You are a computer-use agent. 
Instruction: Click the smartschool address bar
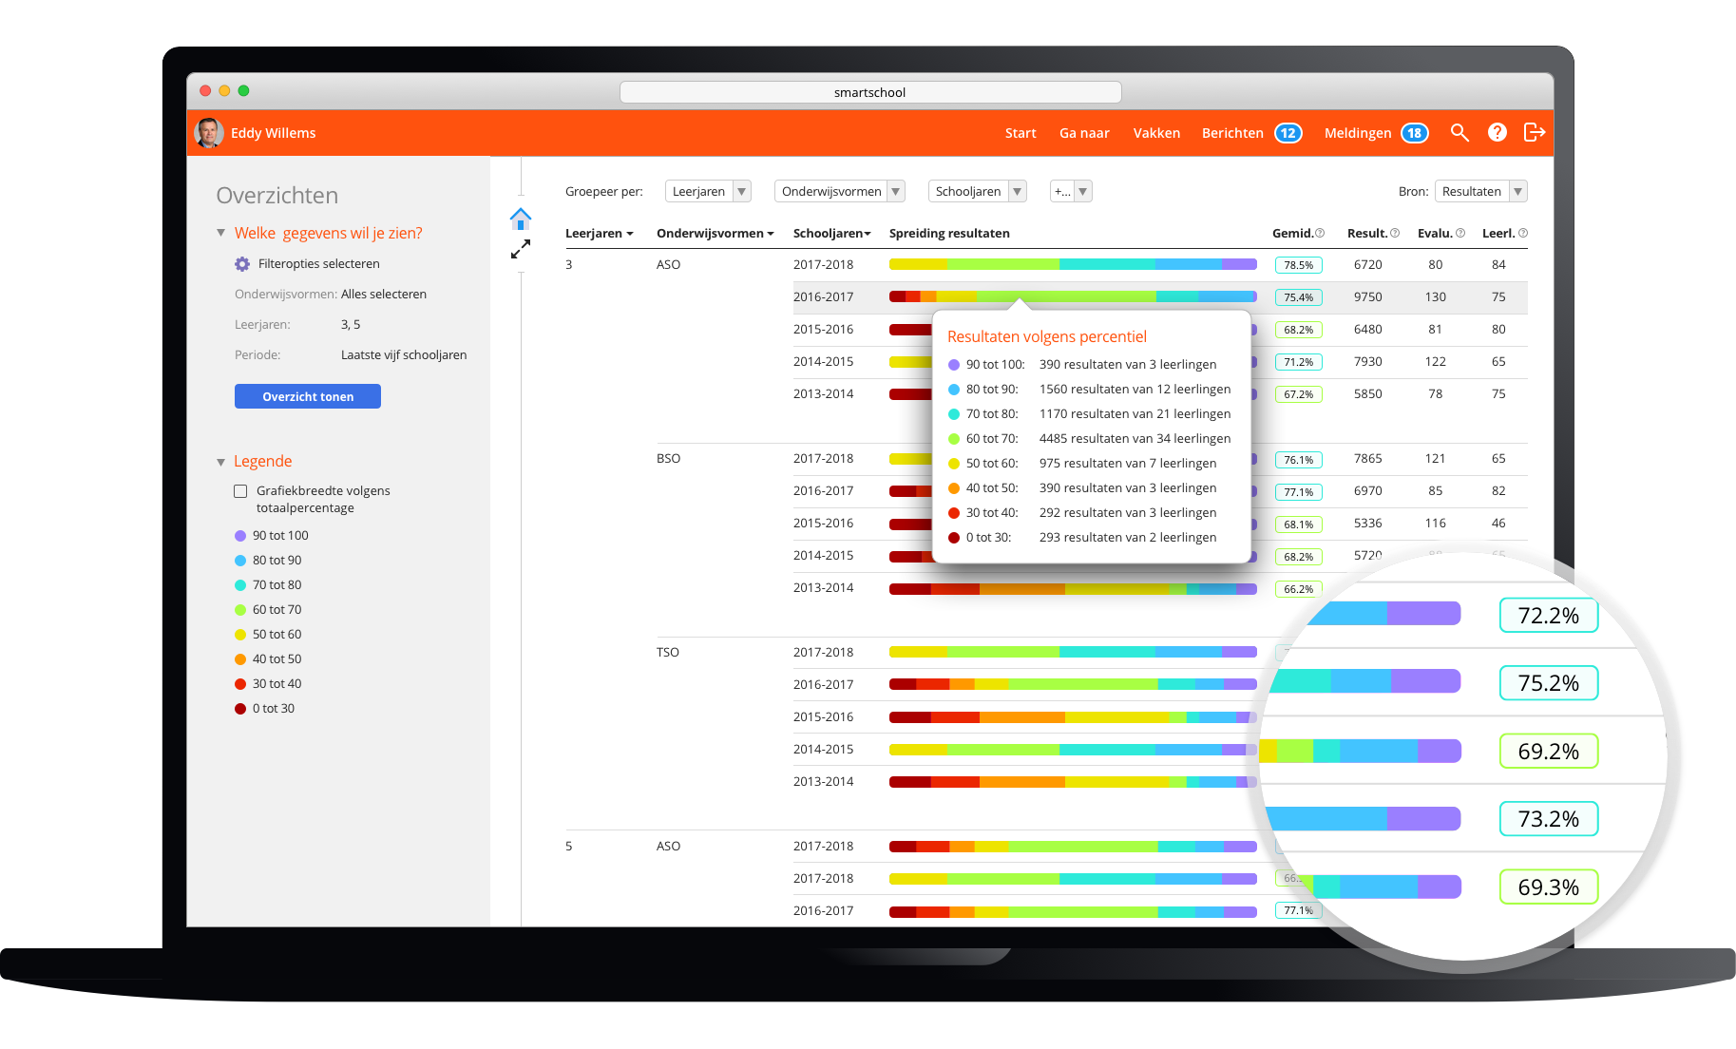click(870, 92)
